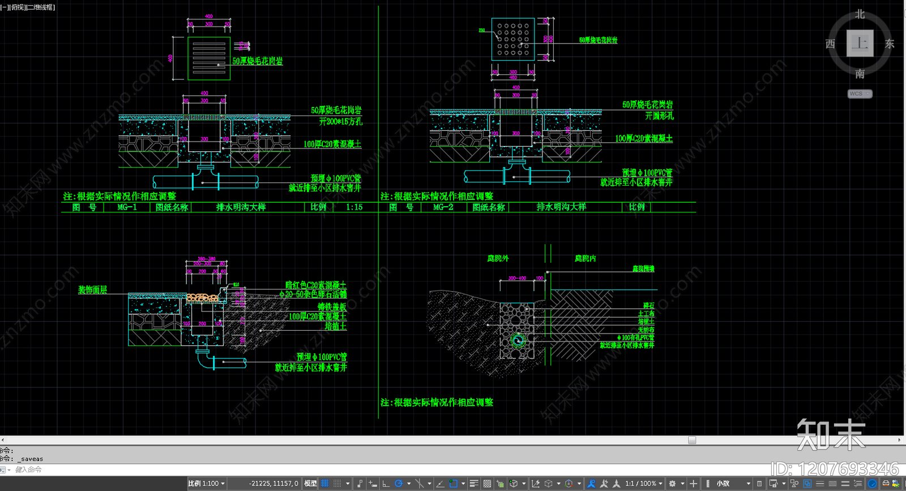Open the 小数 units dropdown

pos(733,484)
